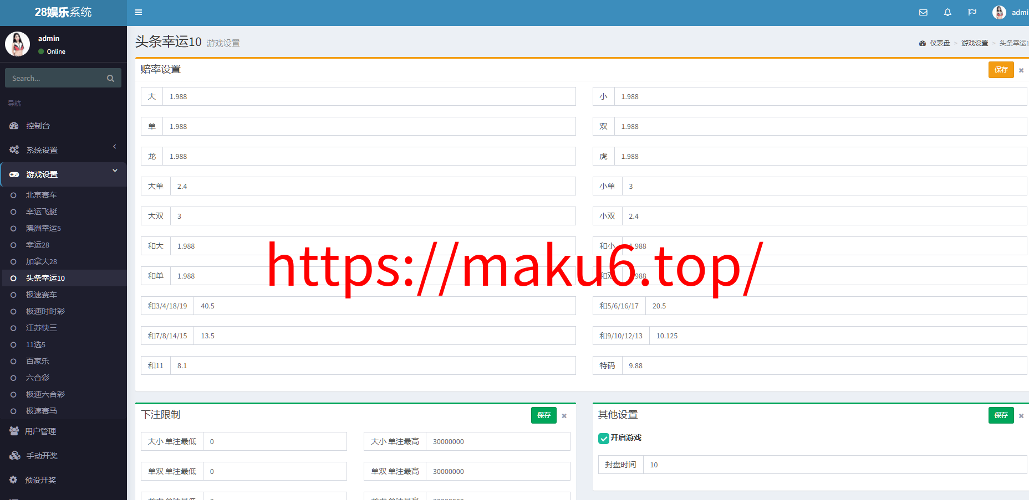Viewport: 1029px width, 500px height.
Task: Open 极速赛车 game settings
Action: (x=42, y=295)
